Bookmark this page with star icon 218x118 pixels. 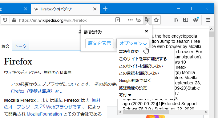coord(156,20)
